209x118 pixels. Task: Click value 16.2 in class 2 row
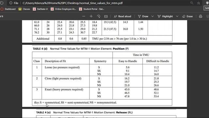point(127,78)
